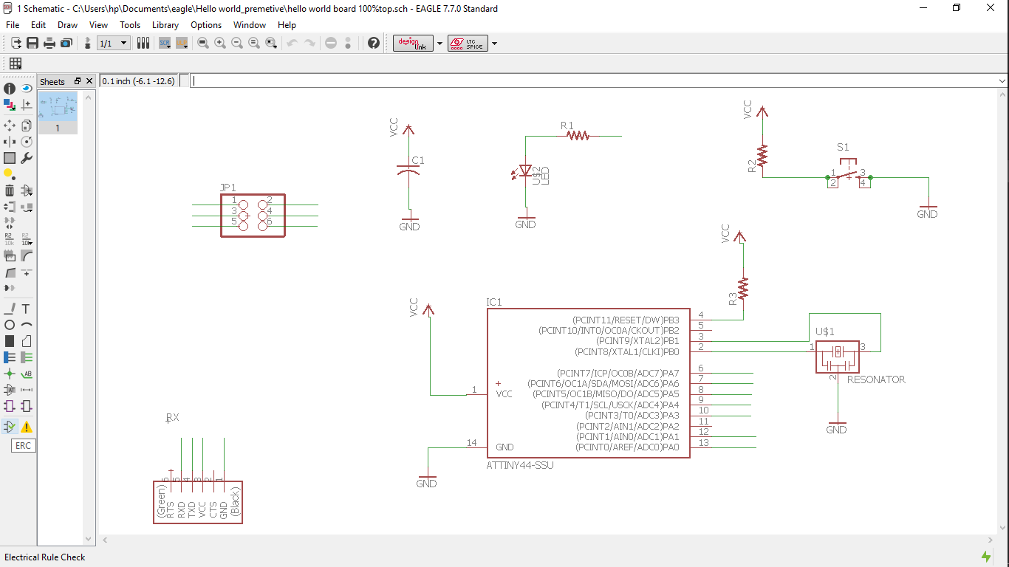Open the Options menu
Viewport: 1009px width, 567px height.
coord(206,25)
